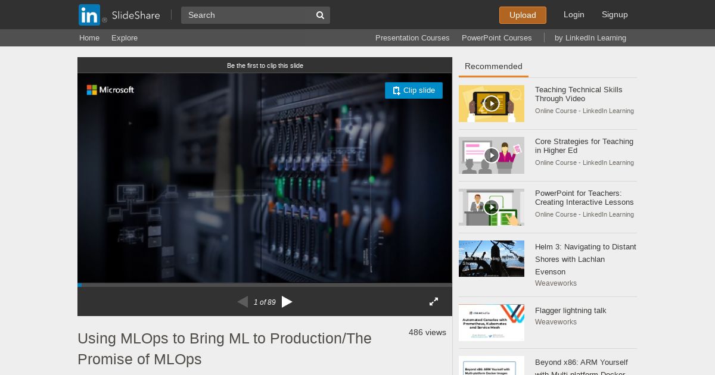
Task: Open Presentation Courses link
Action: (412, 38)
